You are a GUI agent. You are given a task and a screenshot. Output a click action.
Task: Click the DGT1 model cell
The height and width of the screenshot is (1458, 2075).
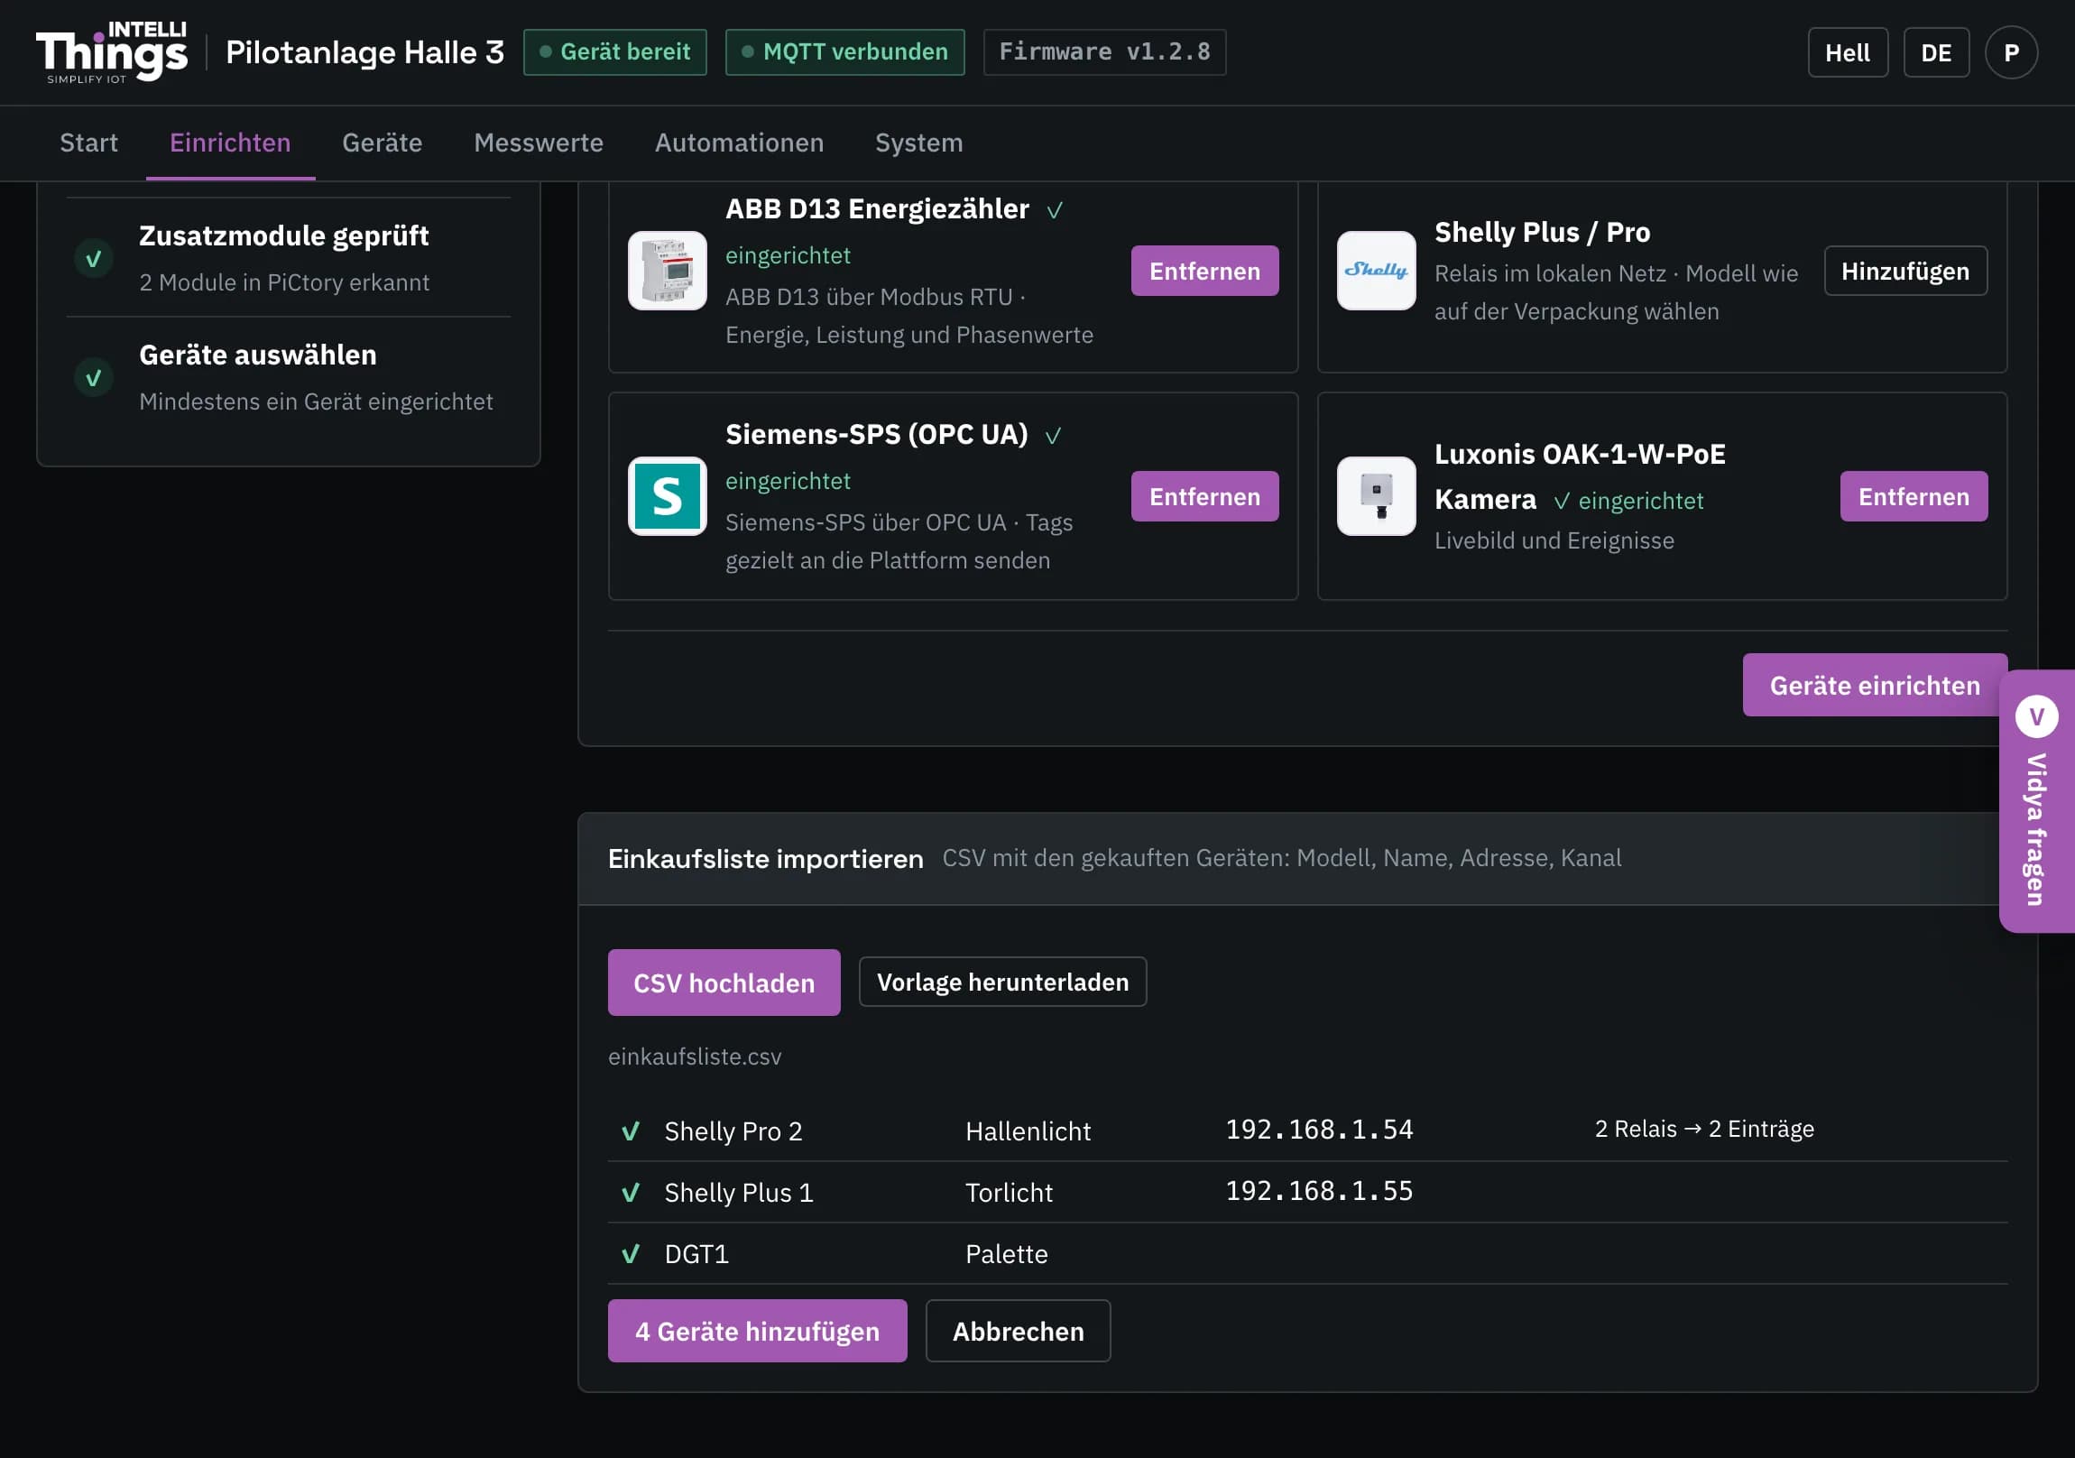tap(696, 1254)
